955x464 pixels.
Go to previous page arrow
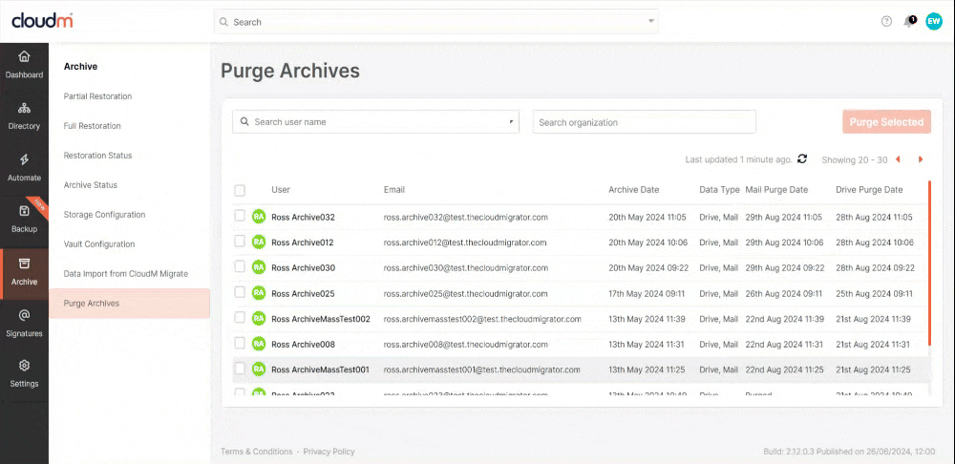(x=898, y=159)
